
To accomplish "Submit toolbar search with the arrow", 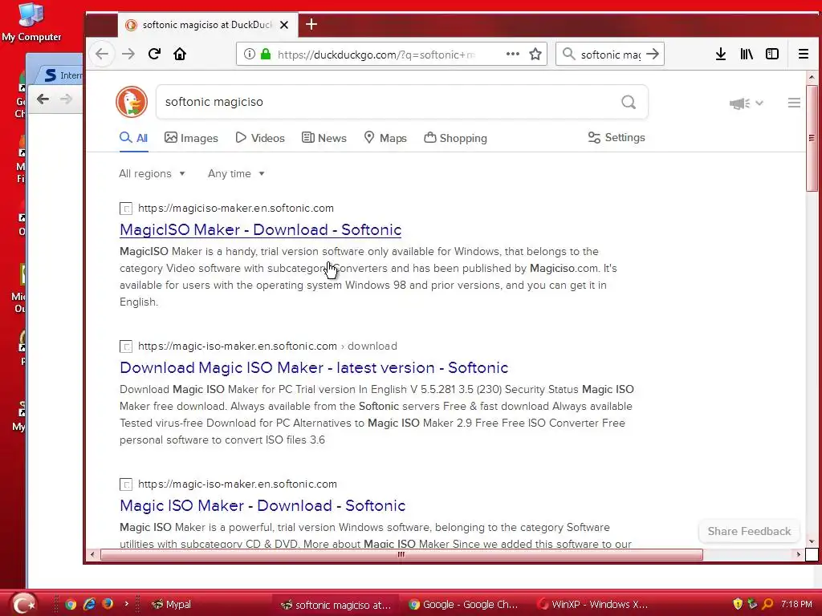I will 653,54.
